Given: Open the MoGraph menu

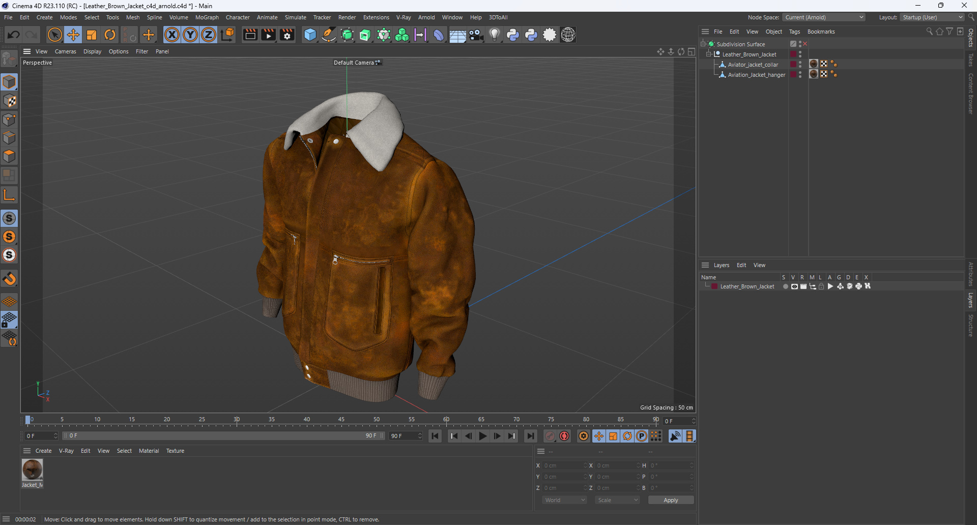Looking at the screenshot, I should (207, 17).
